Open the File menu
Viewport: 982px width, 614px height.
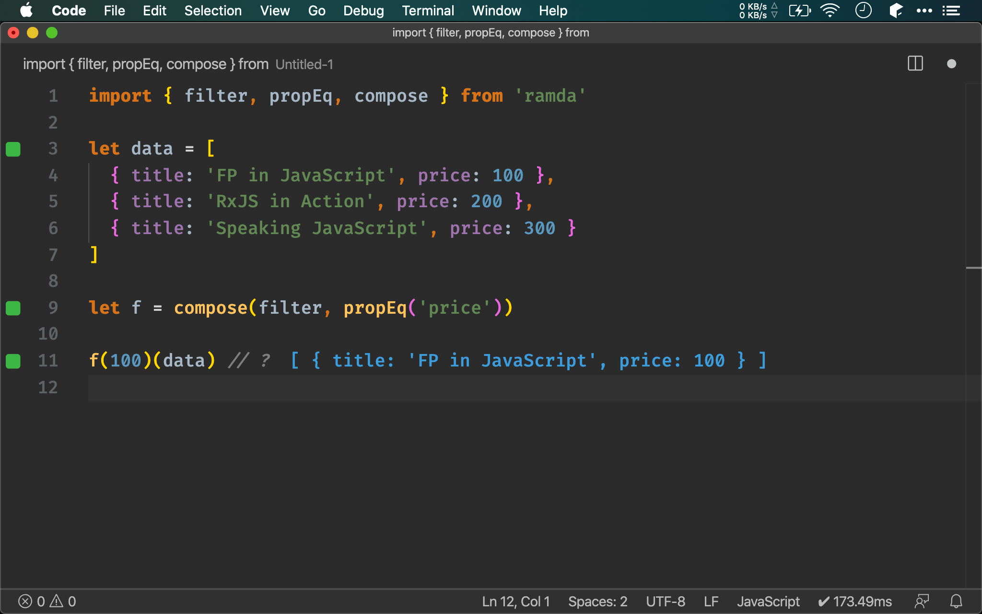pos(114,11)
